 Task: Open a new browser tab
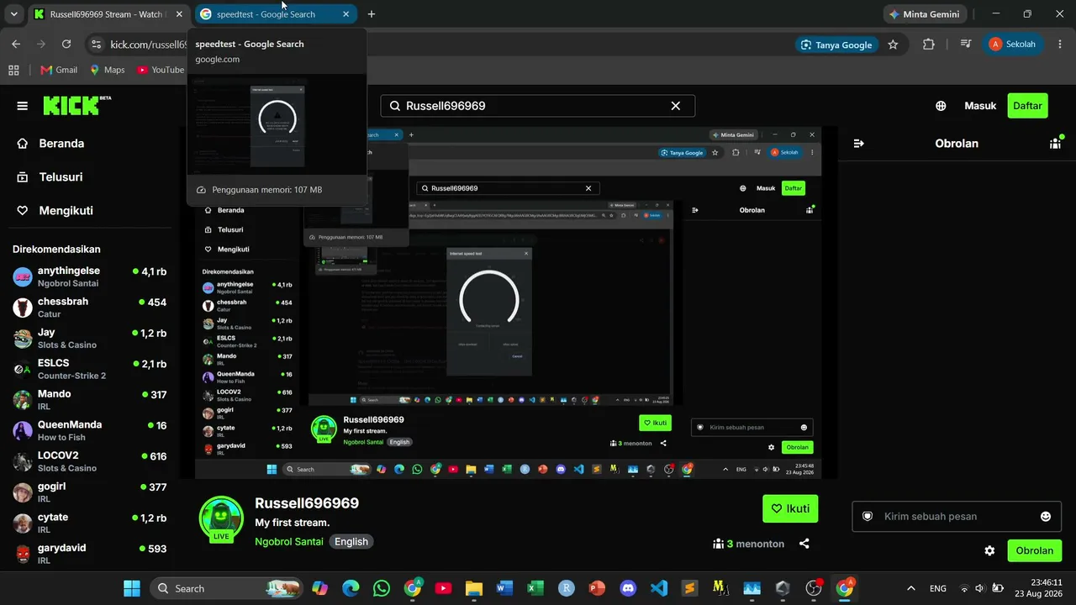click(x=372, y=14)
